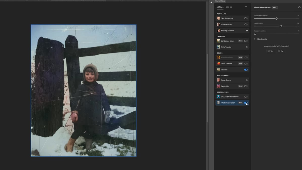Click the Beta badge beside Photo Restoration title
Image resolution: width=302 pixels, height=170 pixels.
(x=275, y=8)
